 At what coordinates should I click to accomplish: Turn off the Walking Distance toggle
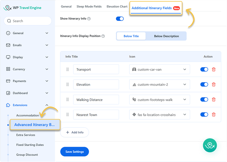click(x=204, y=100)
